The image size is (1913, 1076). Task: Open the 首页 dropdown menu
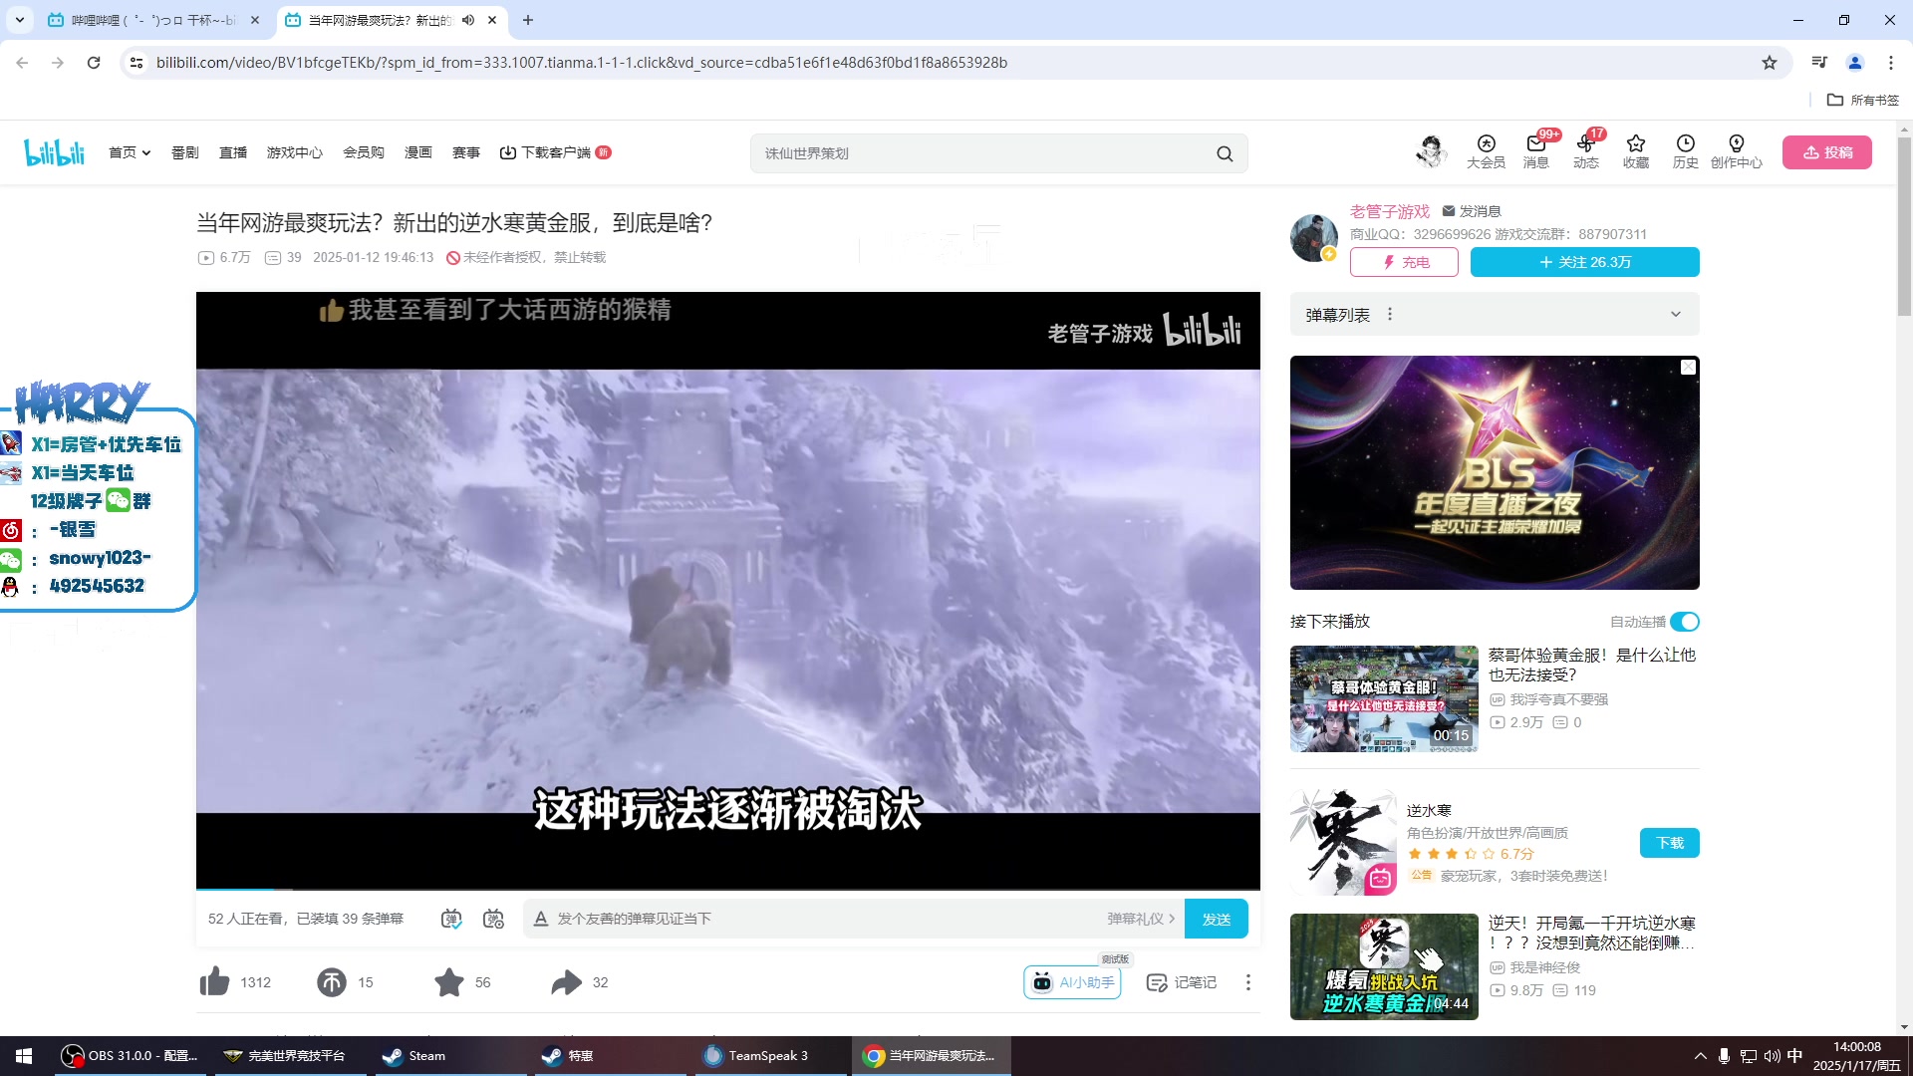[x=130, y=152]
